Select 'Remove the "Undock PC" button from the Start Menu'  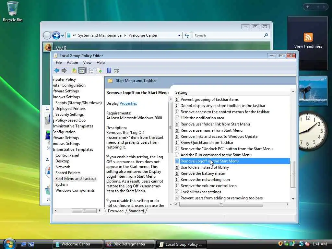coord(227,148)
